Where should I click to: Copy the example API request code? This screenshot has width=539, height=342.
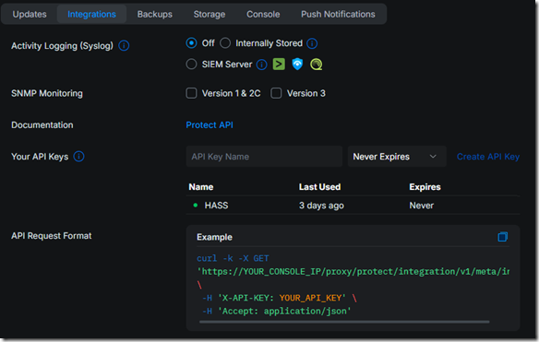[x=503, y=237]
